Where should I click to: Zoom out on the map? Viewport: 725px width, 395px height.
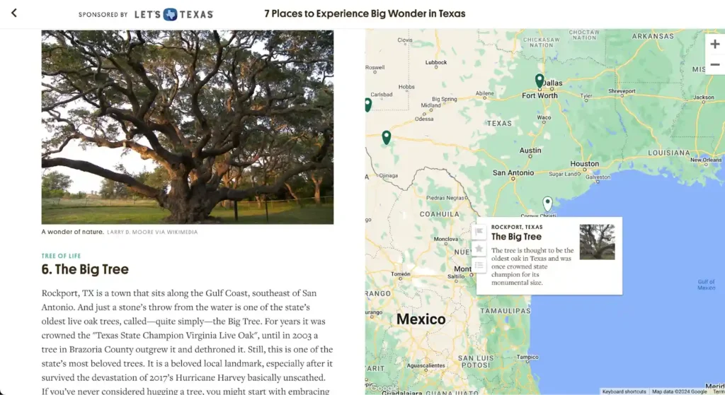(x=714, y=64)
